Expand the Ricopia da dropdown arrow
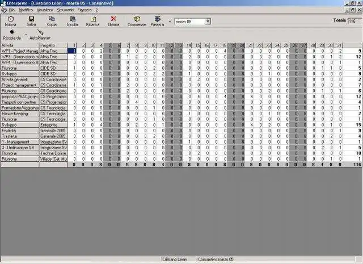 (x=26, y=35)
